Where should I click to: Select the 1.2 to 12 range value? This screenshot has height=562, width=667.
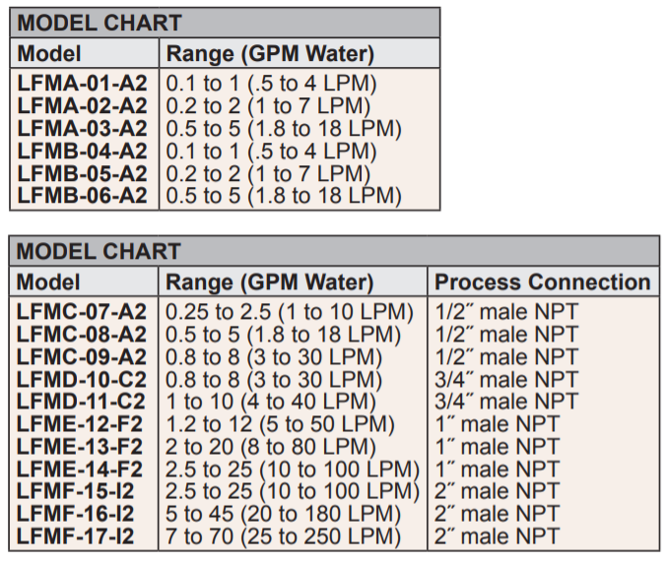281,424
